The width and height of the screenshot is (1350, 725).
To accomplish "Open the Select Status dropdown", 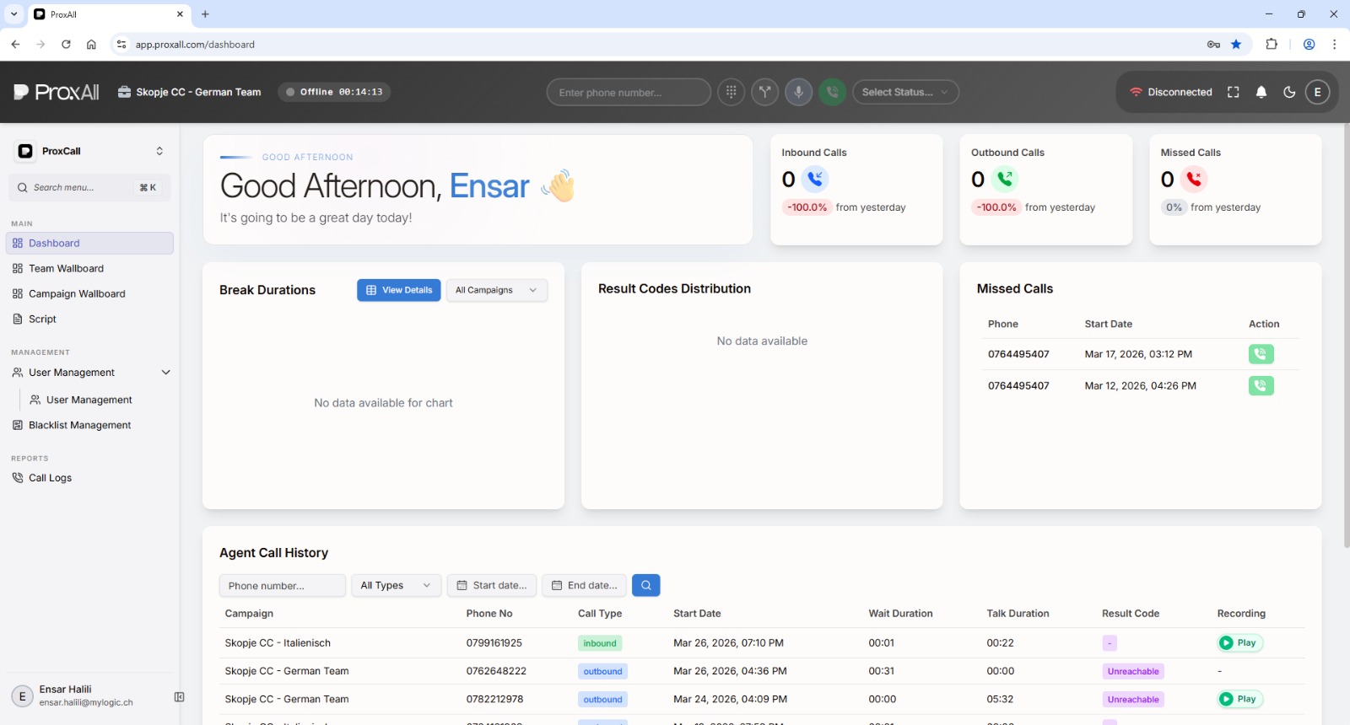I will click(905, 92).
